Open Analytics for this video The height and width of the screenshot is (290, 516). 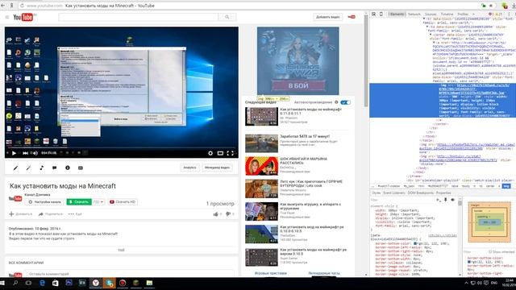click(189, 168)
